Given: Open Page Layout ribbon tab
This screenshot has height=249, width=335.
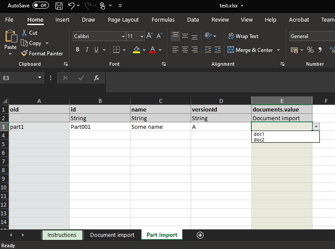Looking at the screenshot, I should (123, 19).
